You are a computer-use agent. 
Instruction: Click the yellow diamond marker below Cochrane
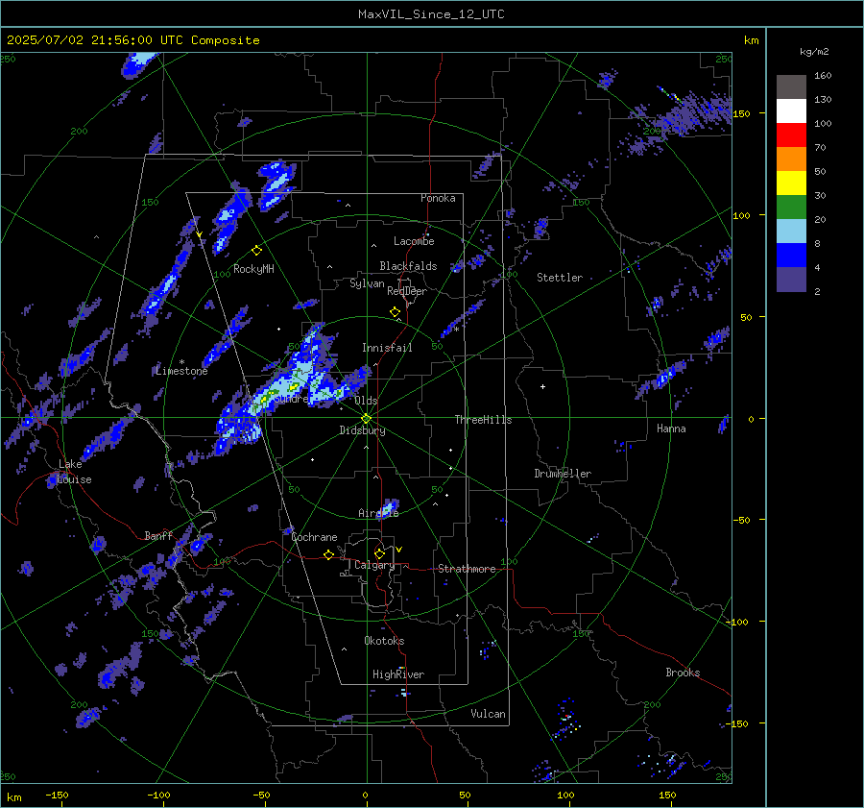click(328, 555)
